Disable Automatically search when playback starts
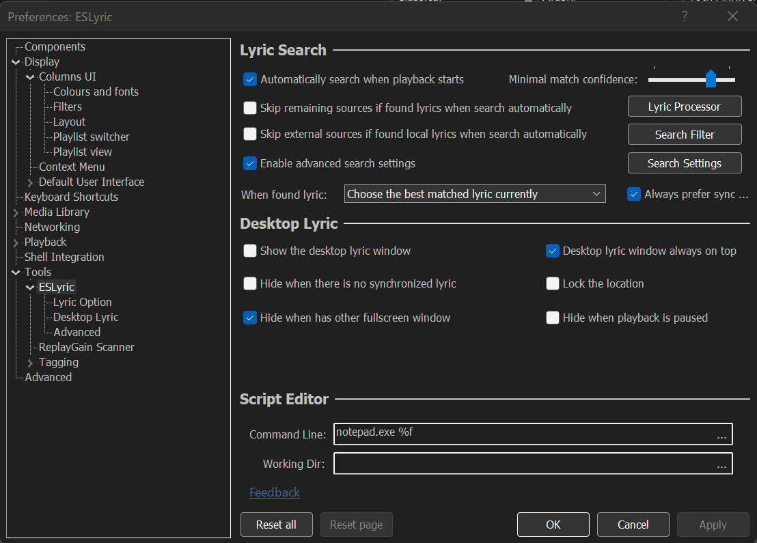Screen dimensions: 757x543 click(250, 79)
